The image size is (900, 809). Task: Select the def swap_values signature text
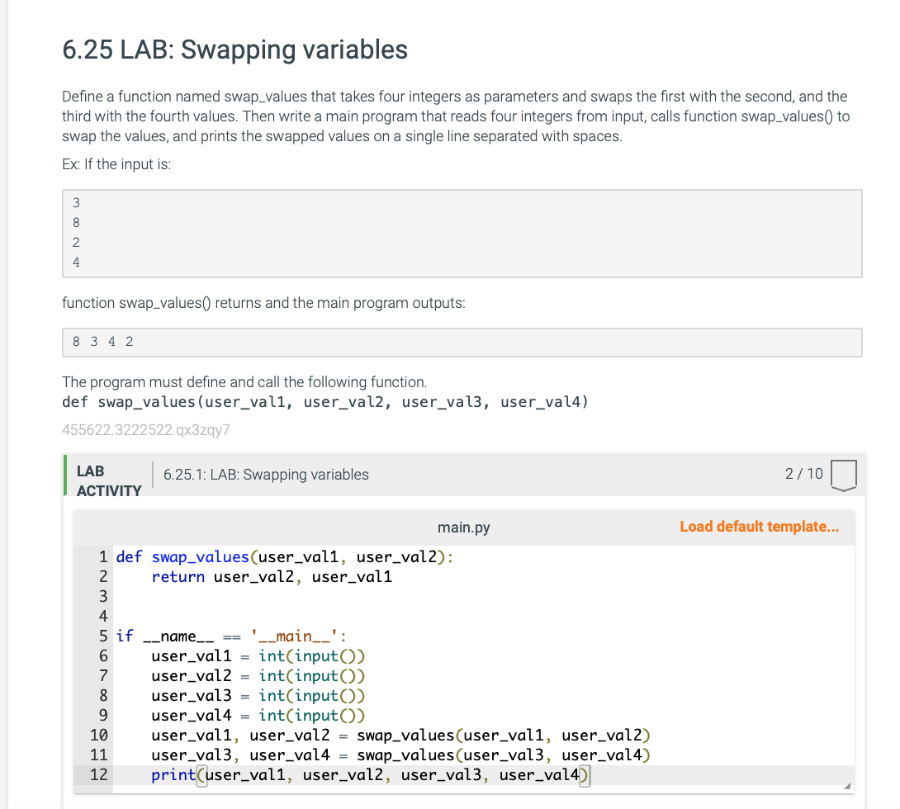tap(324, 402)
